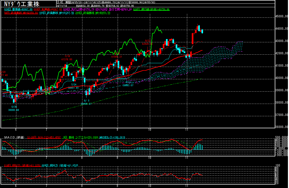Select the 12-26日 MACD=451.4707 legend
Viewport: 289px width, 188px height.
point(44,137)
